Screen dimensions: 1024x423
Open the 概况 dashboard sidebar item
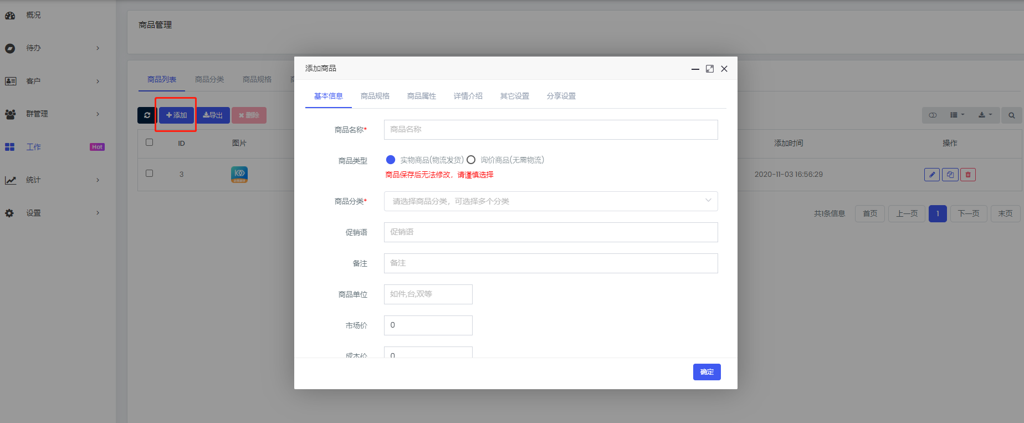click(33, 15)
